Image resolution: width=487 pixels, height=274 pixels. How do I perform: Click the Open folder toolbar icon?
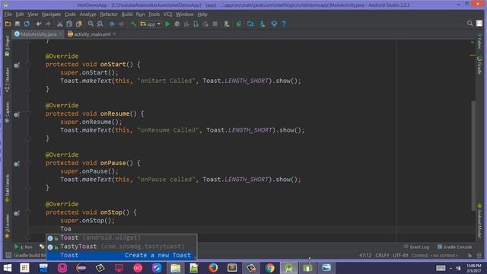click(x=8, y=24)
